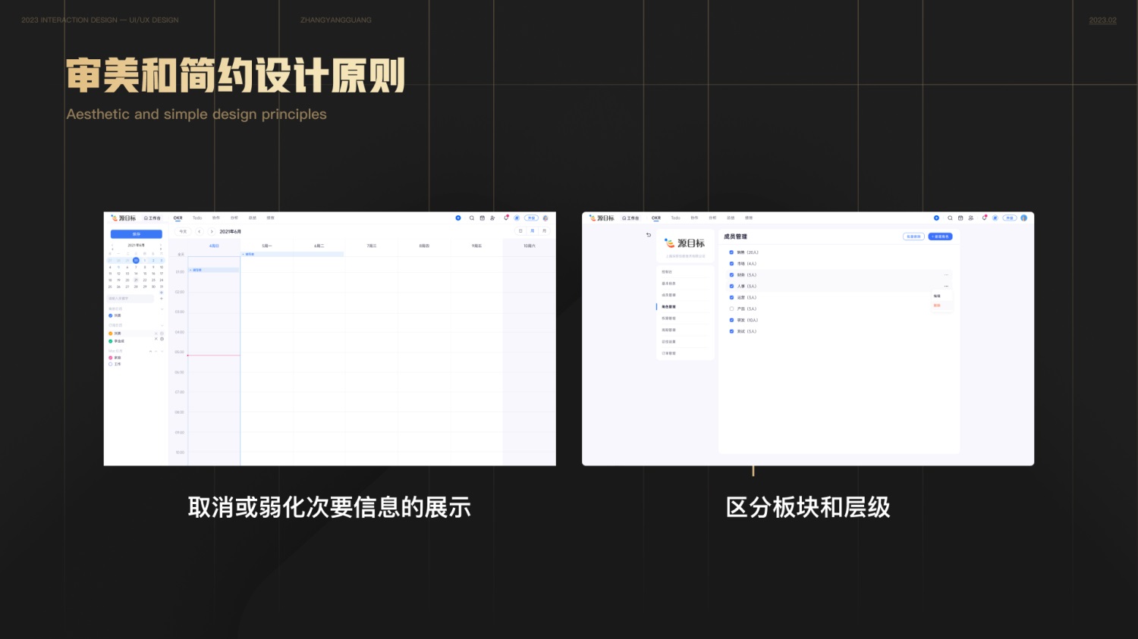This screenshot has height=639, width=1138.
Task: Switch to the Todo tab
Action: [x=197, y=218]
